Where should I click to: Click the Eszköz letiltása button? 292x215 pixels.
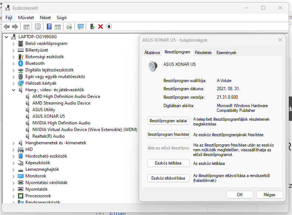(168, 163)
